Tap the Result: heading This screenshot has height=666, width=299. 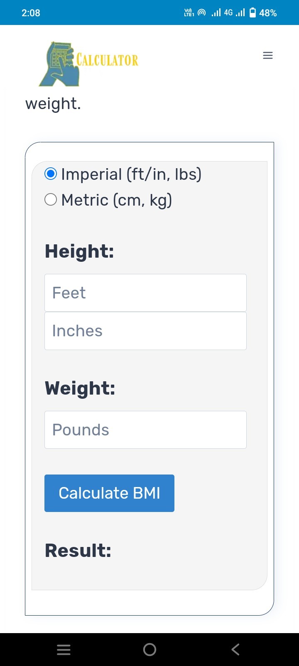pos(78,550)
